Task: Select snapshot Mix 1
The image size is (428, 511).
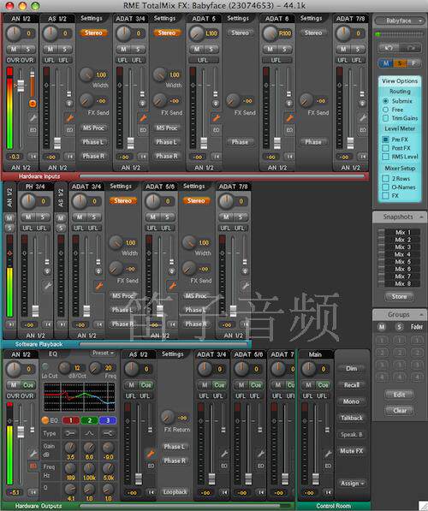Action: [x=402, y=232]
